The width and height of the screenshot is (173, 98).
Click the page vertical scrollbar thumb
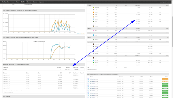pyautogui.click(x=172, y=32)
